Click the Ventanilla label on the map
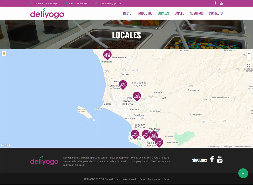The width and height of the screenshot is (253, 185). (107, 62)
